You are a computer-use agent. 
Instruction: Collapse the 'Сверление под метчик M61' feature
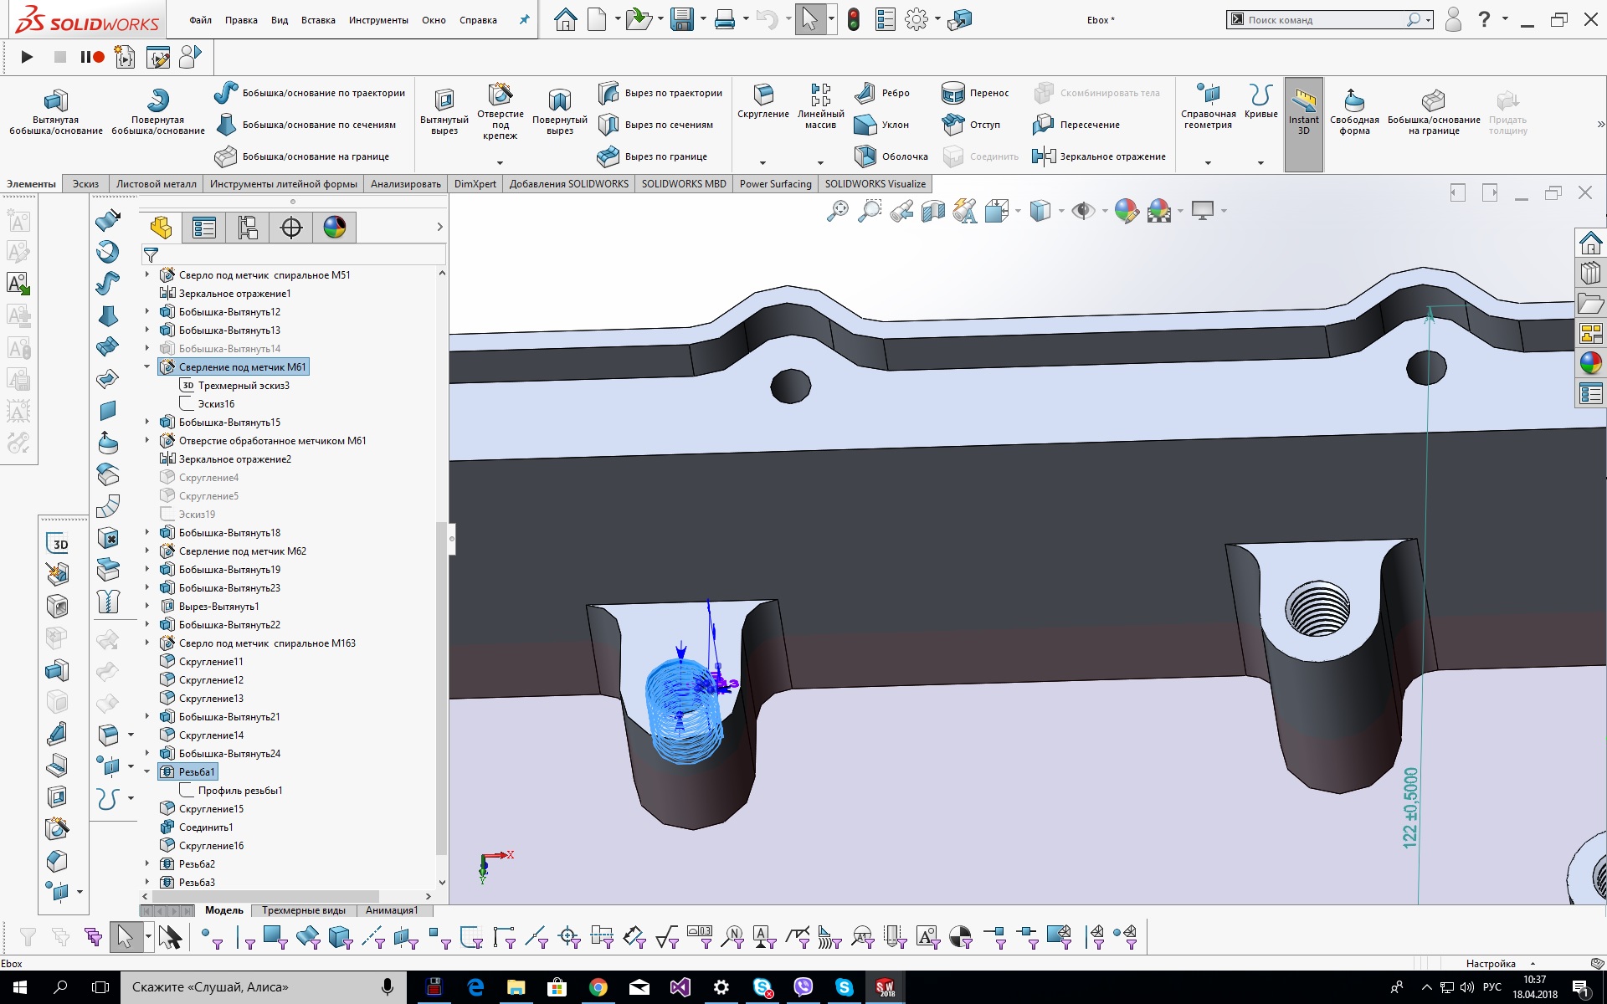pyautogui.click(x=147, y=366)
